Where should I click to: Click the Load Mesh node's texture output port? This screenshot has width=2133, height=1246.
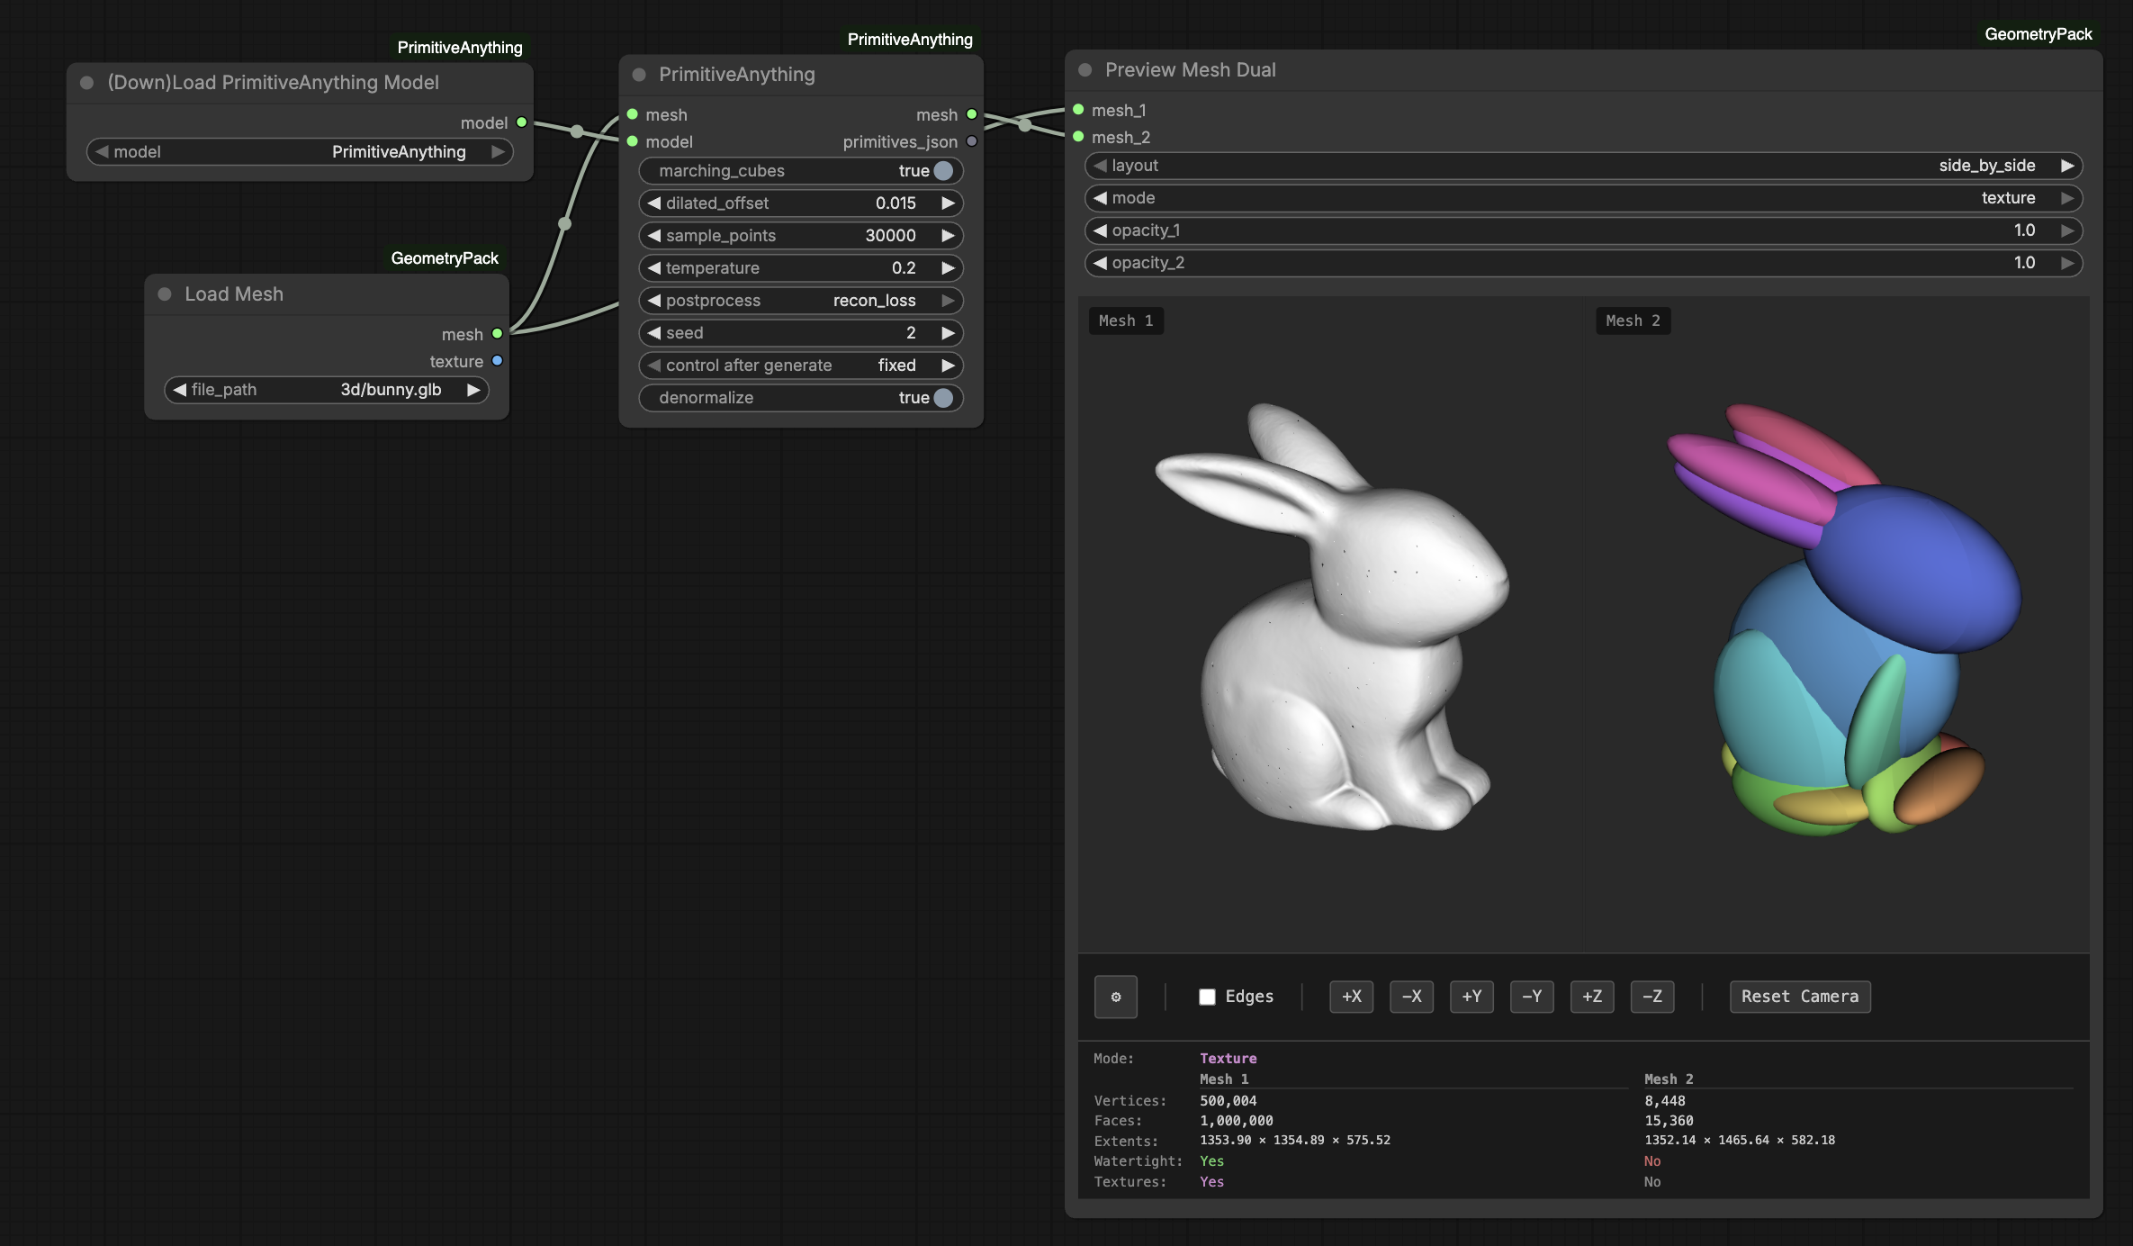click(x=497, y=361)
